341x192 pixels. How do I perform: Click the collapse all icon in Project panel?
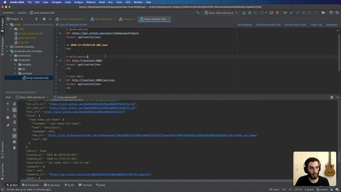pos(36,19)
